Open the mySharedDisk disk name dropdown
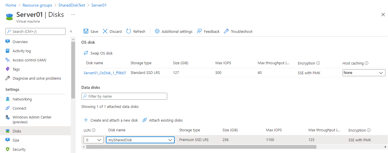The height and width of the screenshot is (153, 388). click(x=140, y=140)
